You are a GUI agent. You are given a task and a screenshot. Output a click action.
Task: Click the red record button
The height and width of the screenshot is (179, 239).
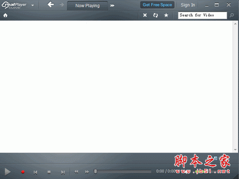23,172
